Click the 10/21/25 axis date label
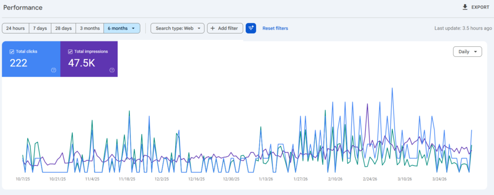 [x=57, y=179]
